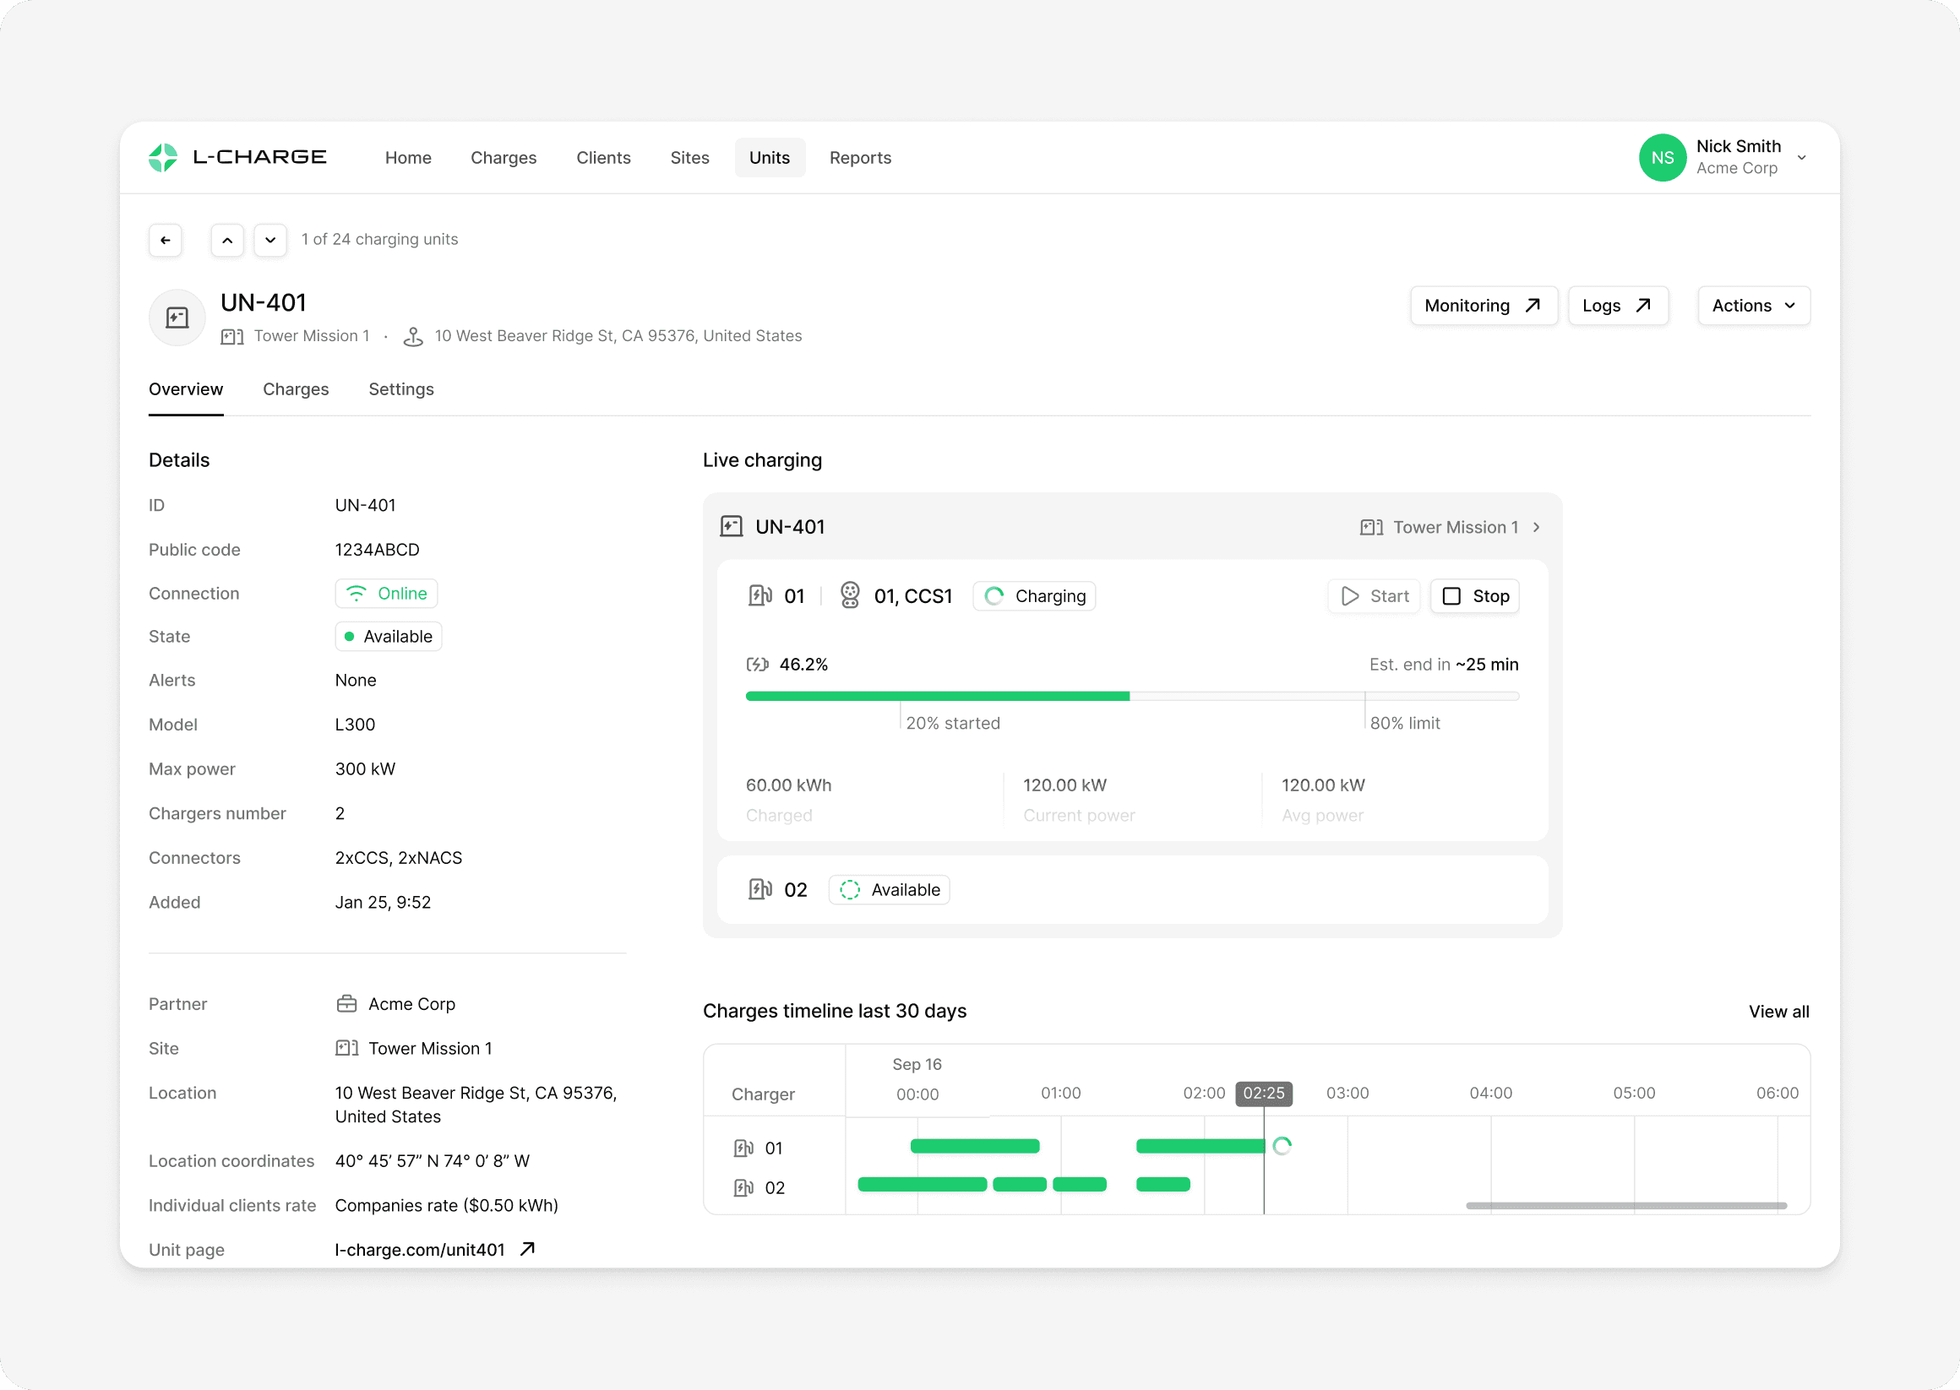
Task: Open Monitoring external page
Action: (x=1482, y=306)
